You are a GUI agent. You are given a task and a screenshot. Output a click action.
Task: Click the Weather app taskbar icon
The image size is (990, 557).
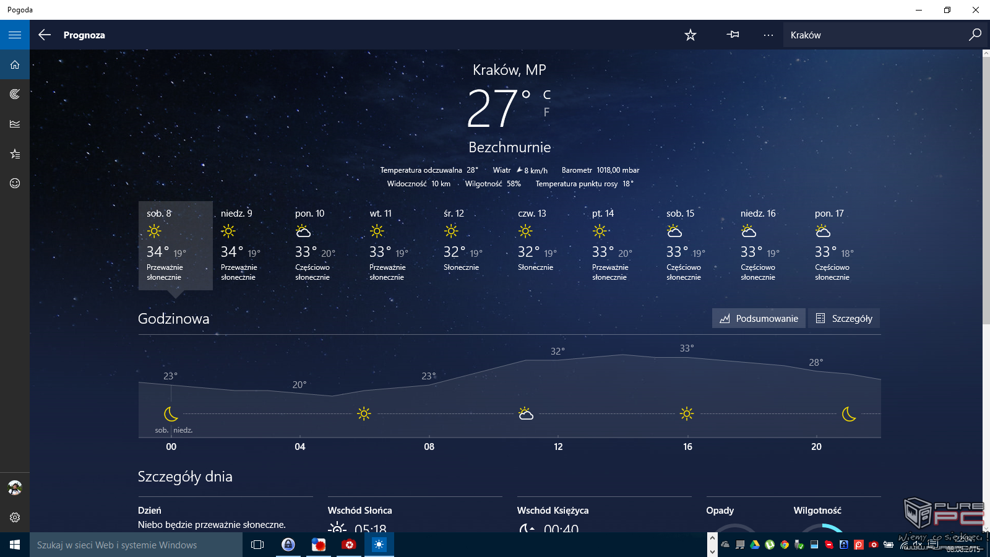pos(379,545)
